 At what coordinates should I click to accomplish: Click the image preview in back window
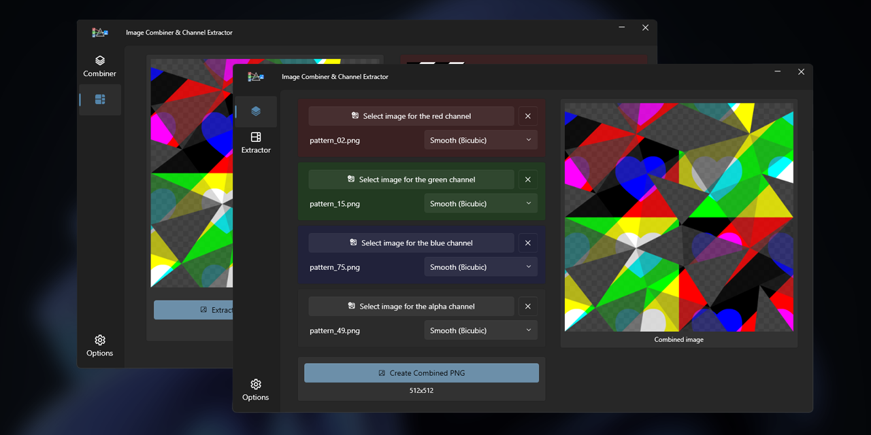coord(191,173)
